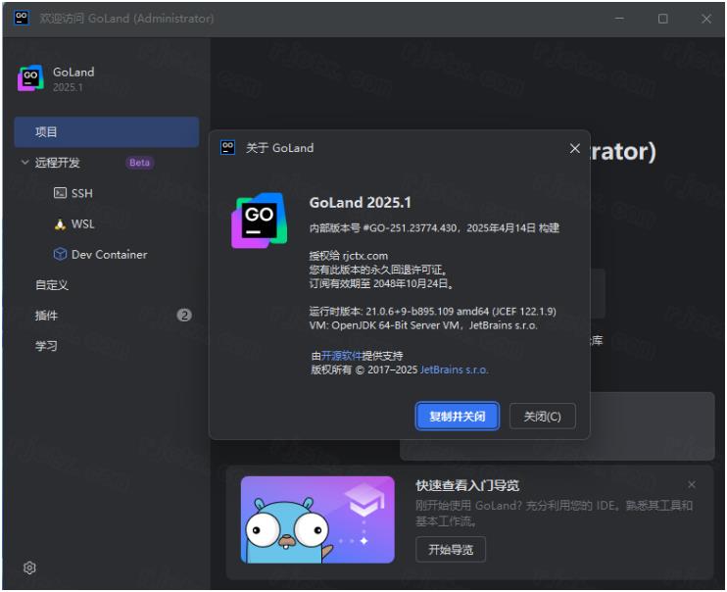Click the VM: OpenJDK 64-Bit Server VM line

pyautogui.click(x=423, y=325)
